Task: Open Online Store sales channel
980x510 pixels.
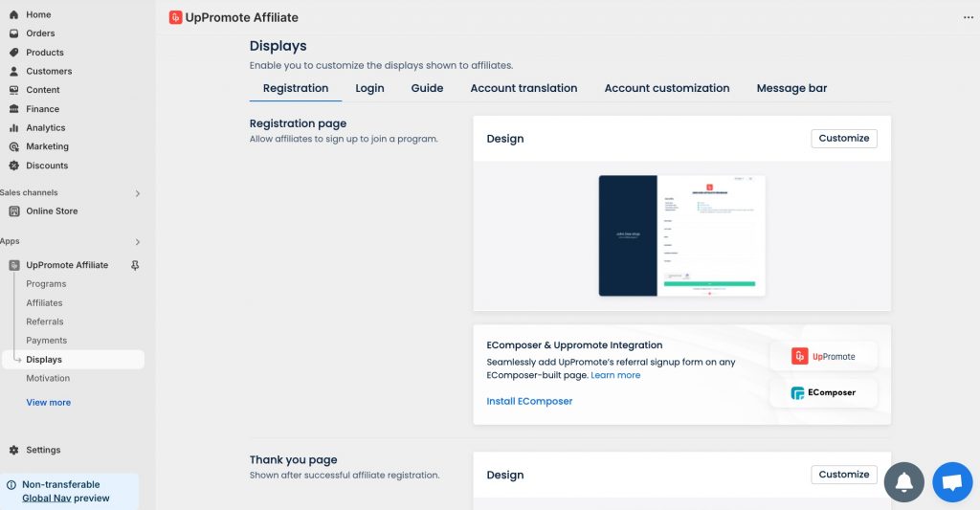Action: tap(52, 211)
